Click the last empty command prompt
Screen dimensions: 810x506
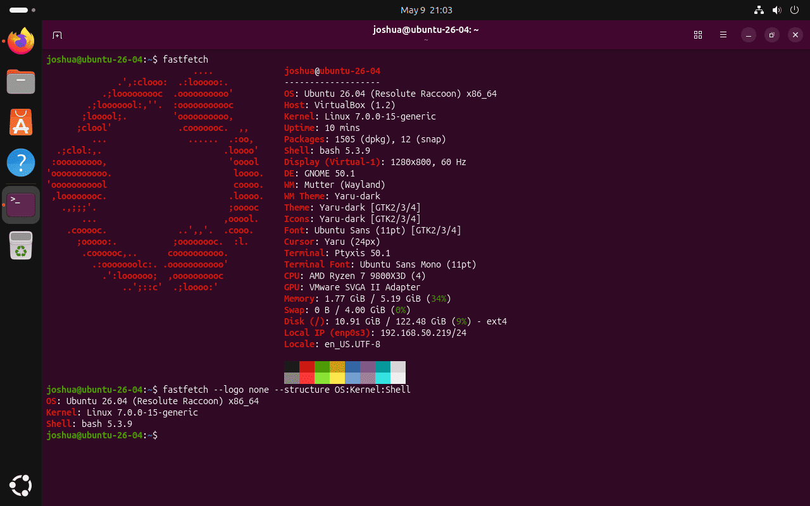tap(102, 435)
